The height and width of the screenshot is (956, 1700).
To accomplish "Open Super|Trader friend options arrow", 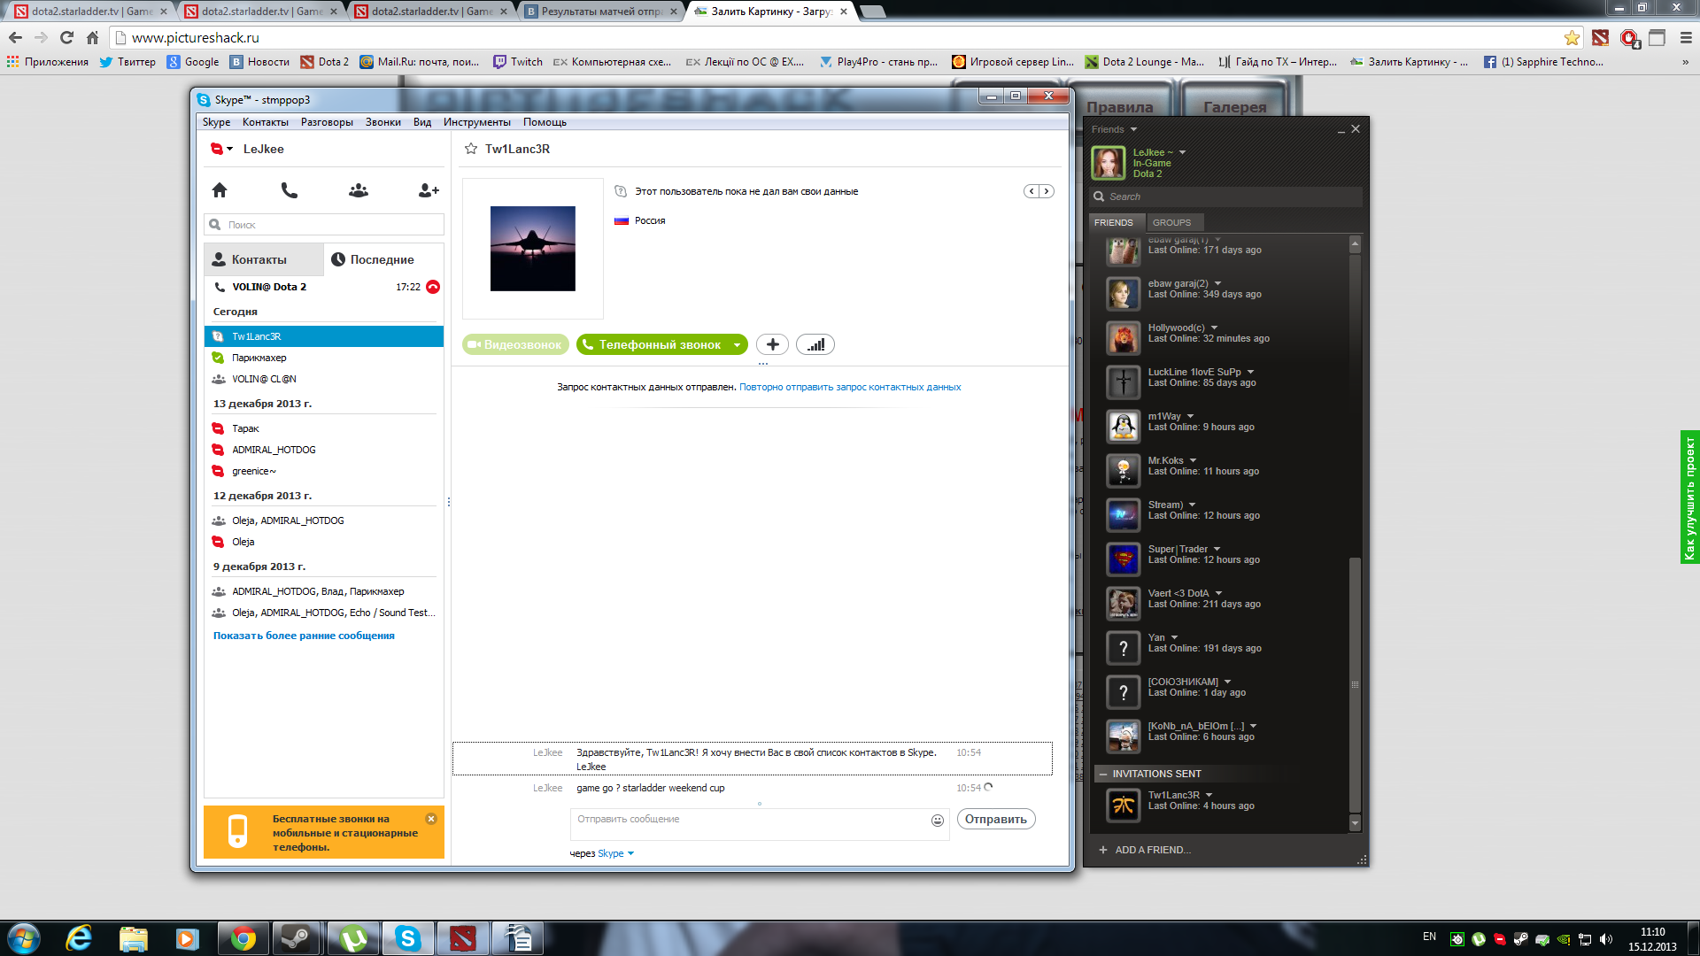I will pyautogui.click(x=1217, y=549).
